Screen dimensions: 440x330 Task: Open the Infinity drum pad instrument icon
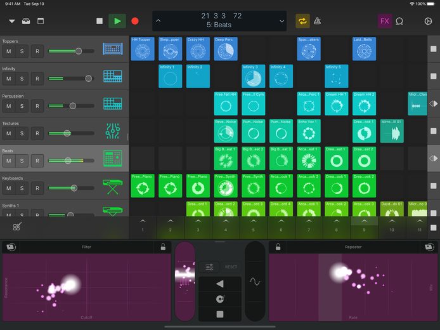point(113,76)
